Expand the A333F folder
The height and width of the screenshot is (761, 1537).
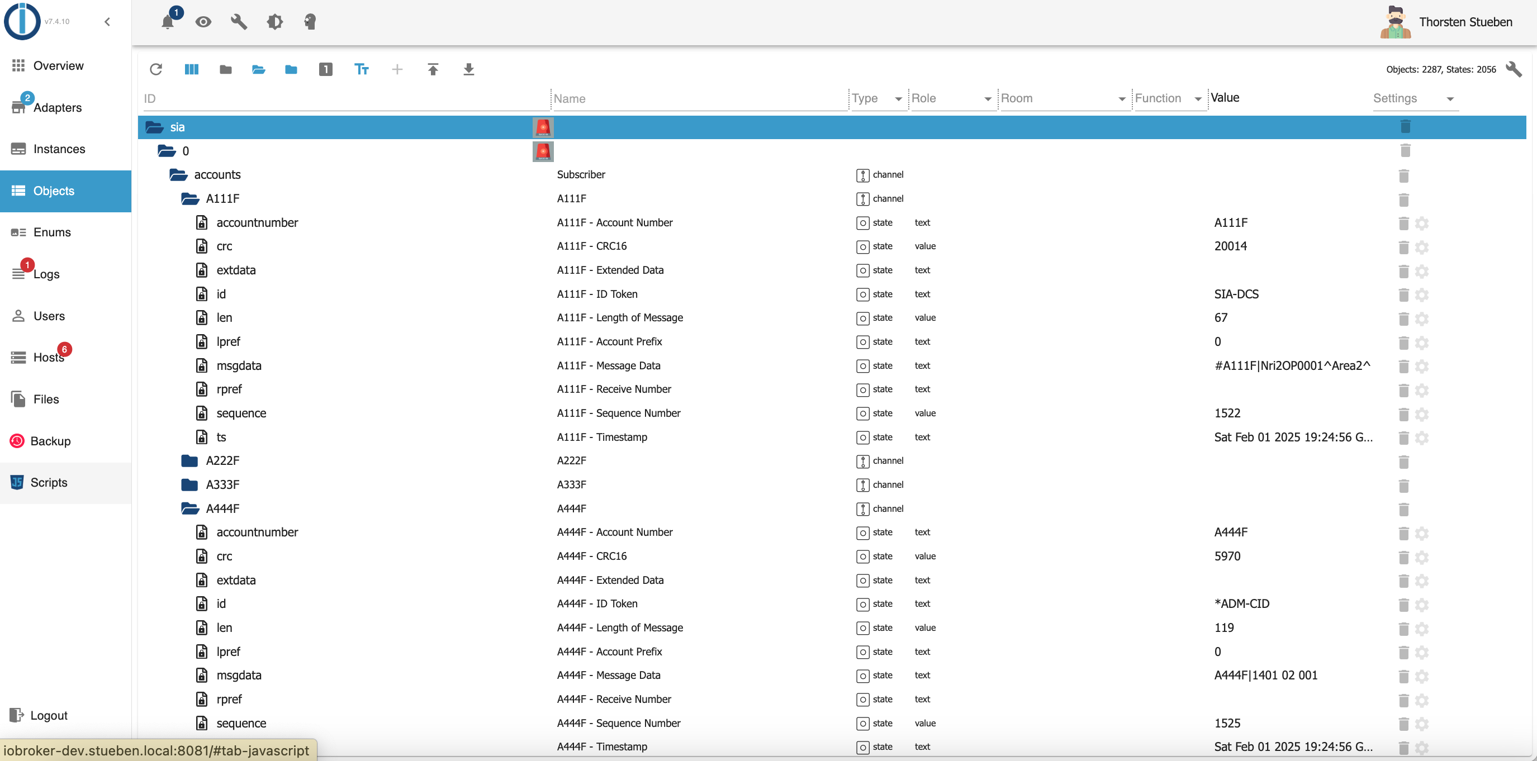[189, 484]
